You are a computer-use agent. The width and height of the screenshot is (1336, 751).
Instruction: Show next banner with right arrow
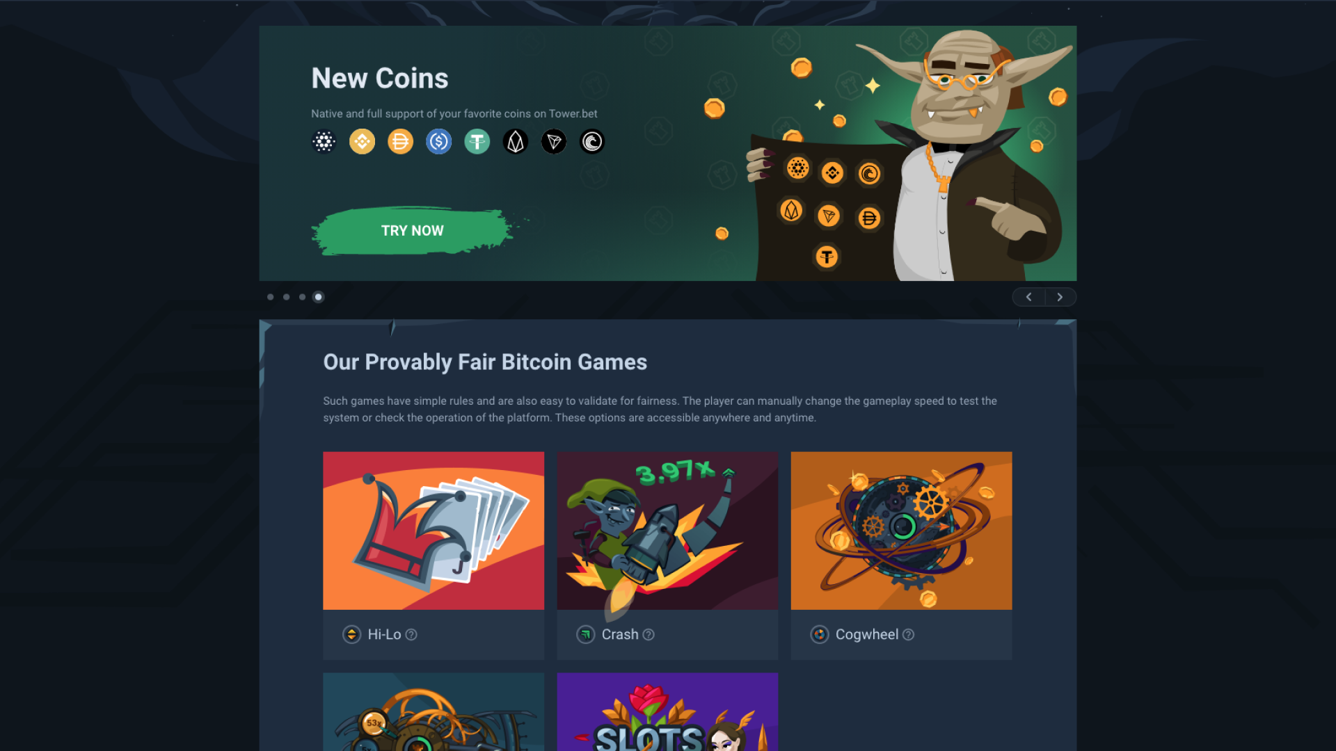click(x=1060, y=297)
